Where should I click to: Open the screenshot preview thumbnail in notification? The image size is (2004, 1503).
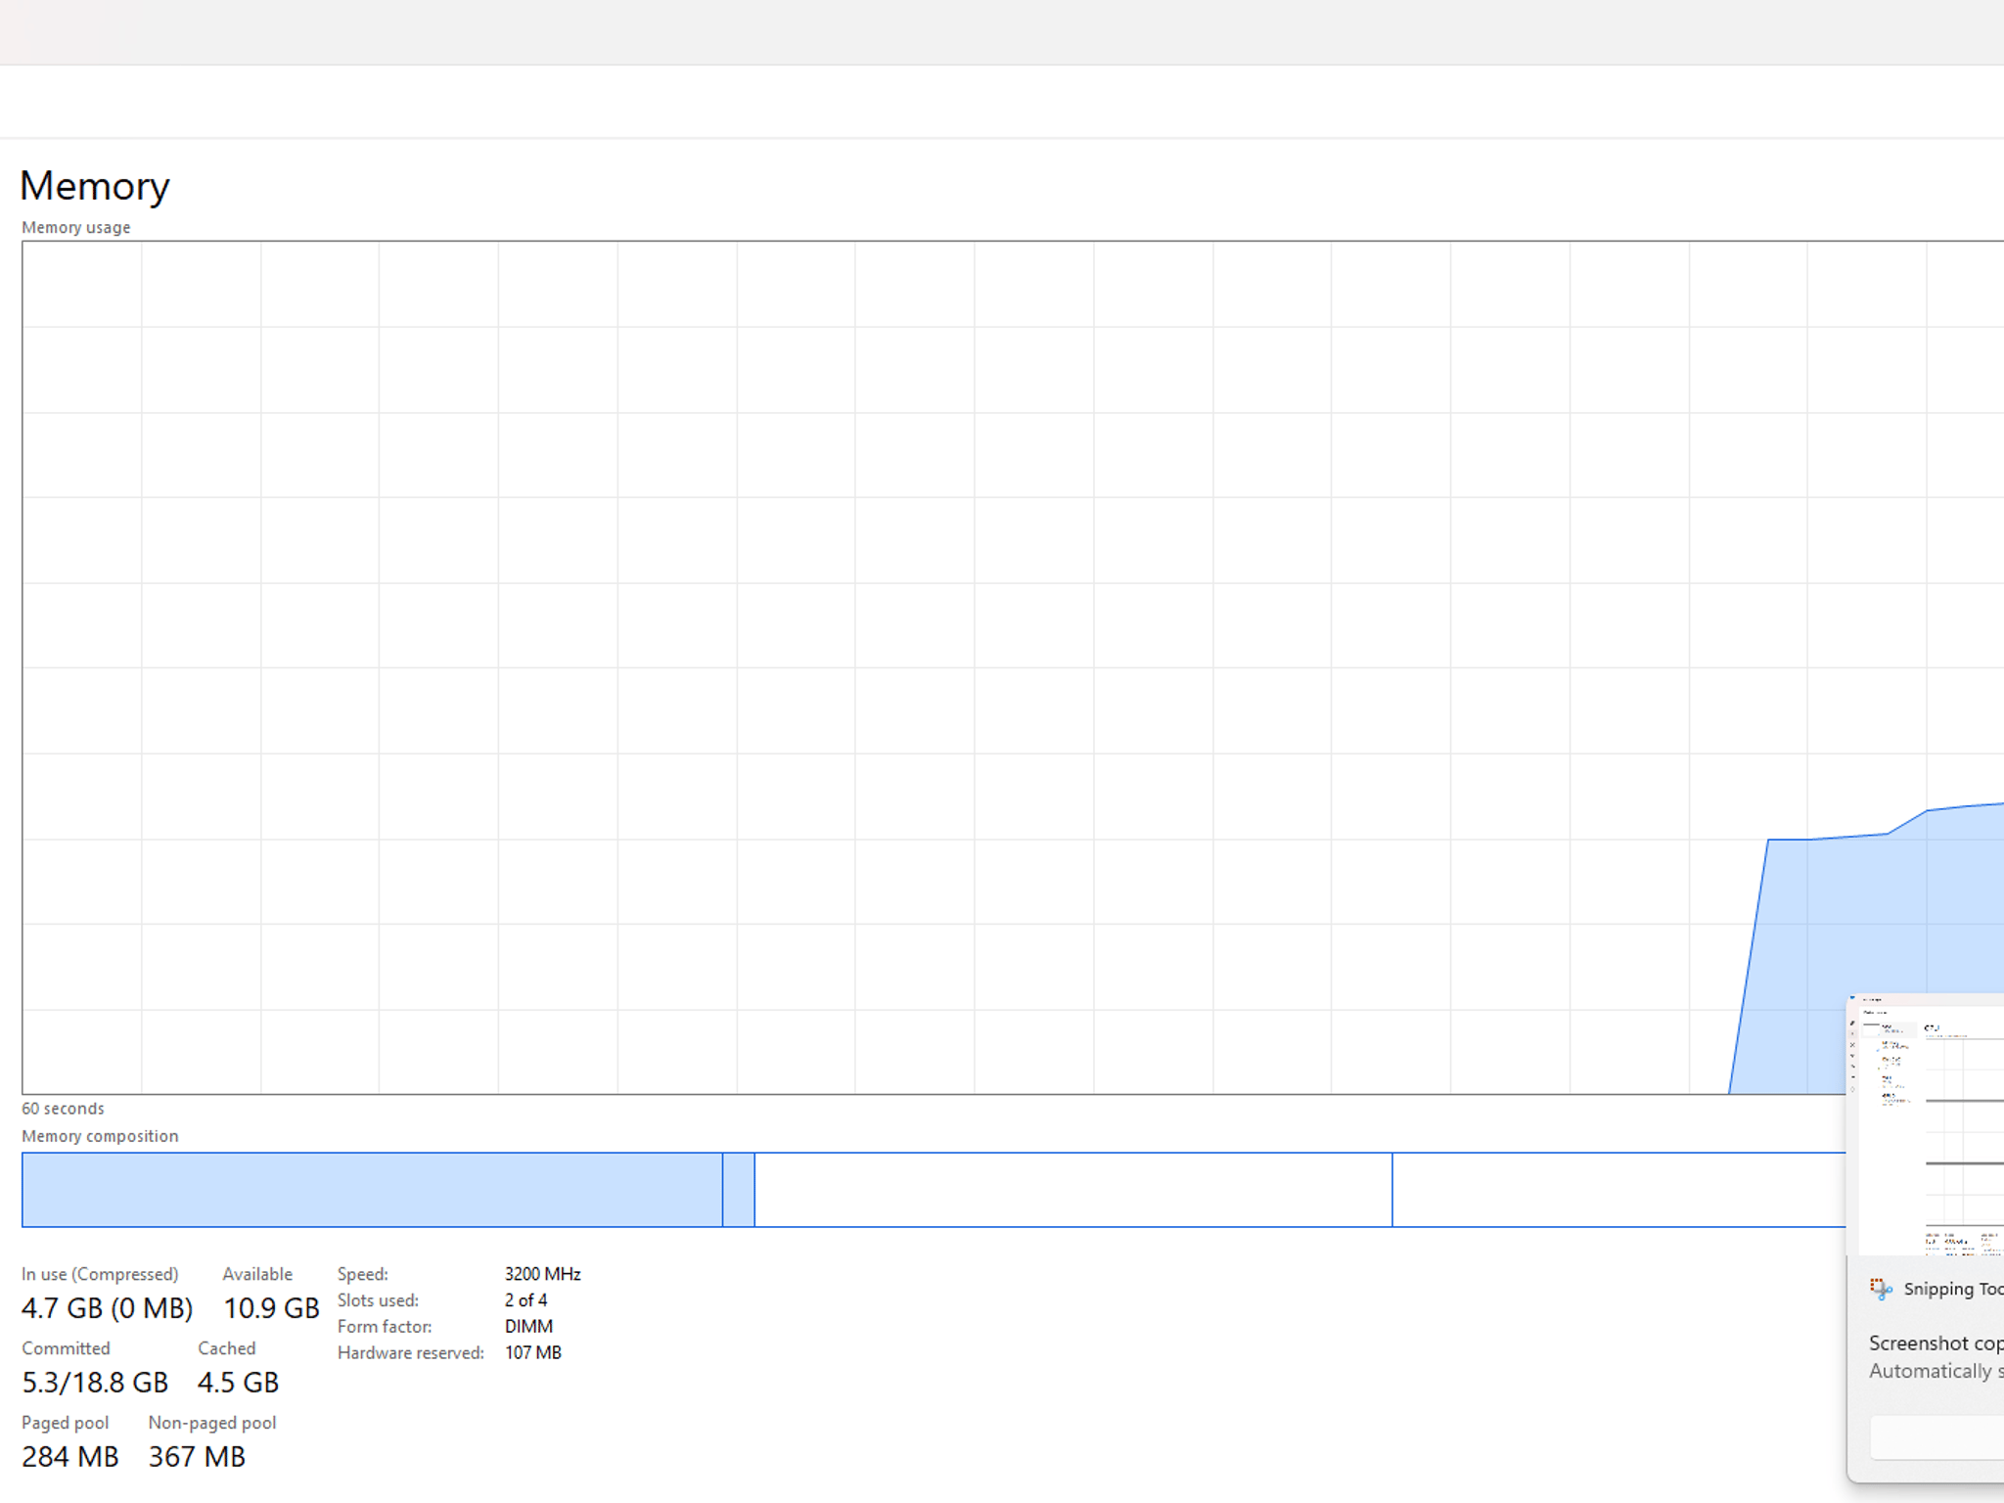tap(1926, 1125)
